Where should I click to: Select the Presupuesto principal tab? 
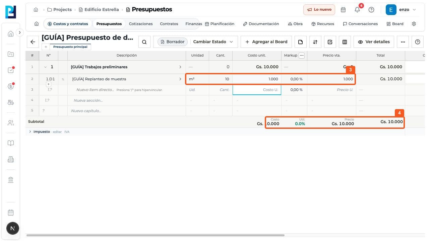click(x=70, y=47)
